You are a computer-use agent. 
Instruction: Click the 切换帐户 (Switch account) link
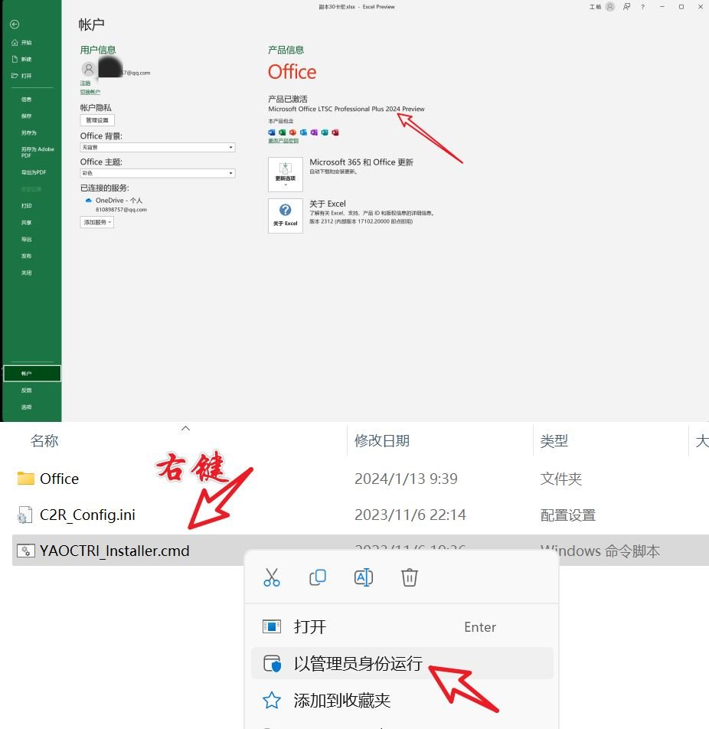coord(90,92)
